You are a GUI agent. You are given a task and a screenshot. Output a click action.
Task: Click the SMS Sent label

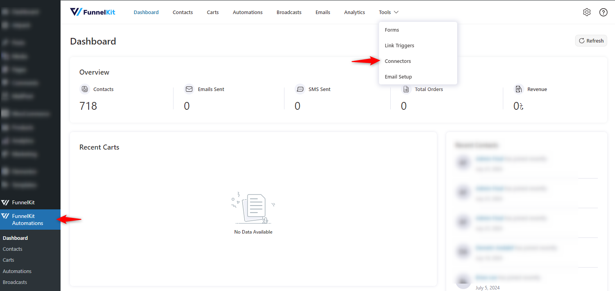click(319, 89)
